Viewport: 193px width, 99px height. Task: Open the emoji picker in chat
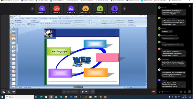click(185, 92)
